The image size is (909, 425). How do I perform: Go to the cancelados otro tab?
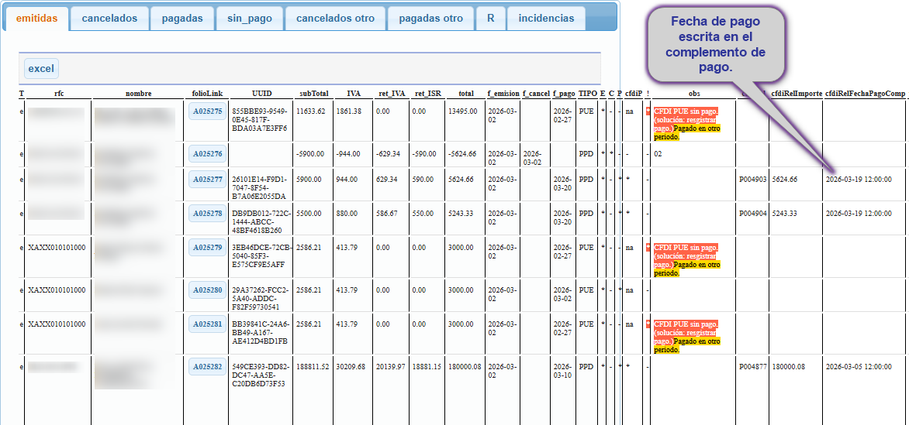pyautogui.click(x=335, y=19)
